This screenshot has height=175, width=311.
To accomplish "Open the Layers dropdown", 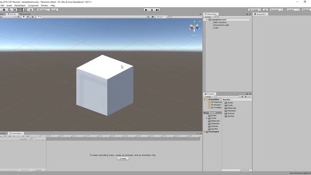I will pyautogui.click(x=293, y=10).
